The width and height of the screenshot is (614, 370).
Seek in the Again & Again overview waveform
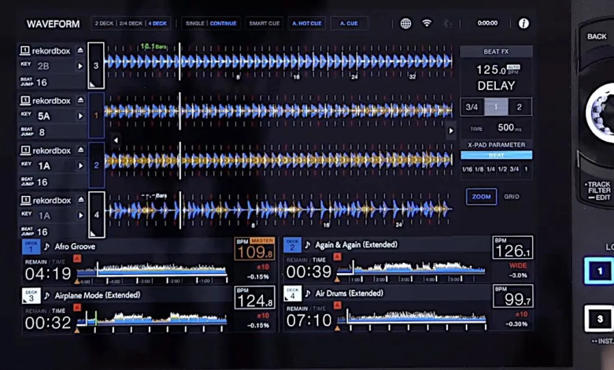(411, 268)
